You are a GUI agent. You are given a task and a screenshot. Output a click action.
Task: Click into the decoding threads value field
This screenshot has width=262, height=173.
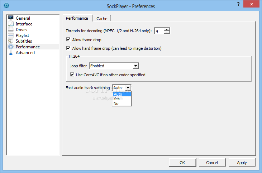pyautogui.click(x=159, y=31)
